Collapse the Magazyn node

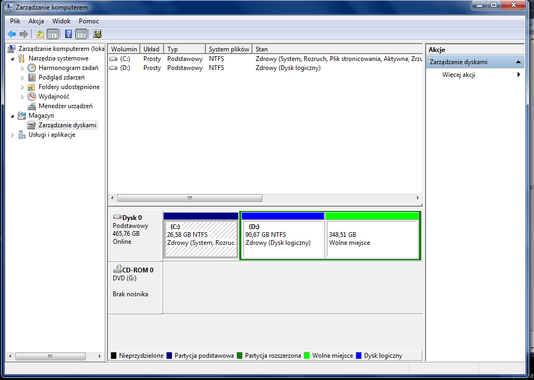click(x=13, y=116)
